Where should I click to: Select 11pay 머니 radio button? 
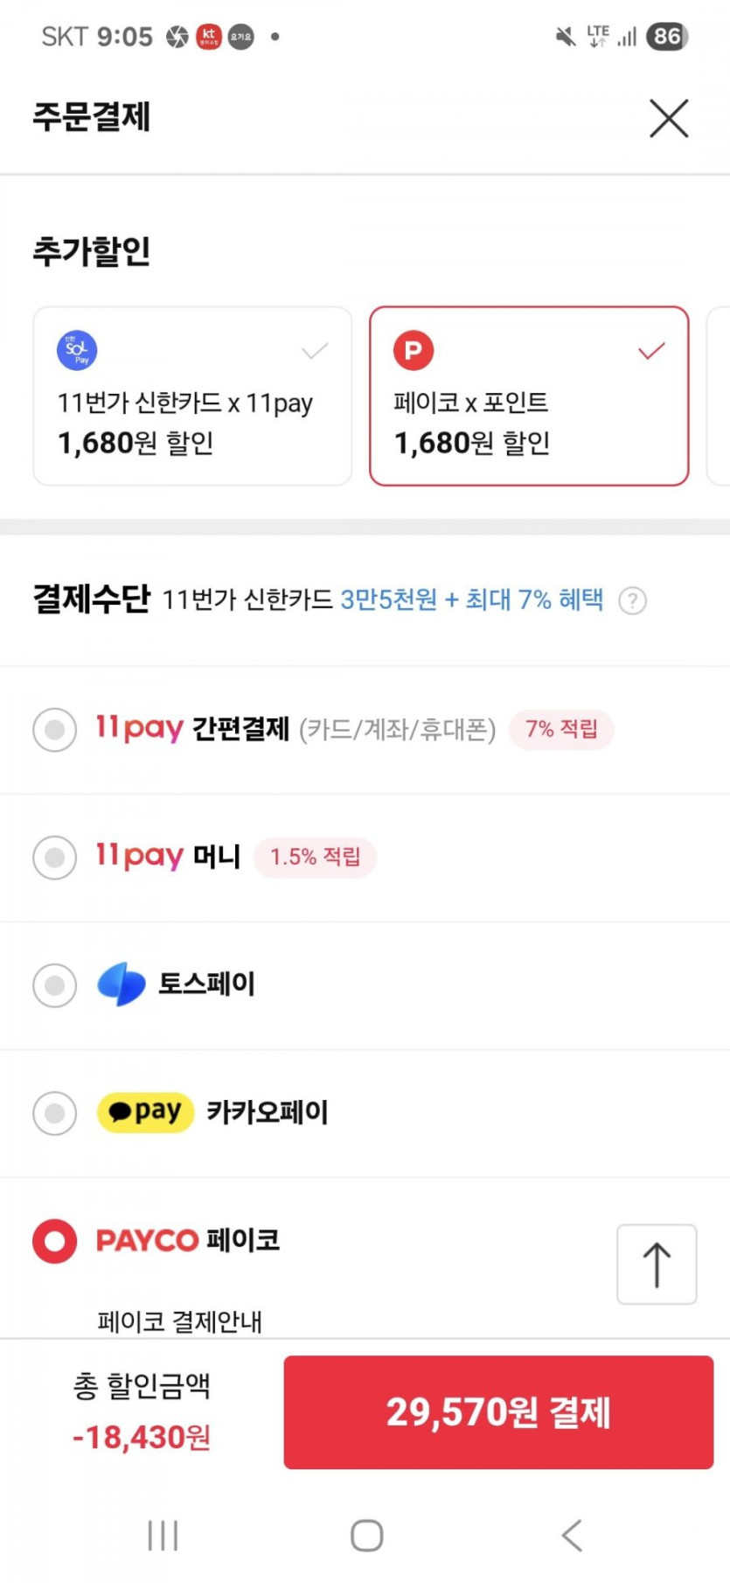point(55,858)
